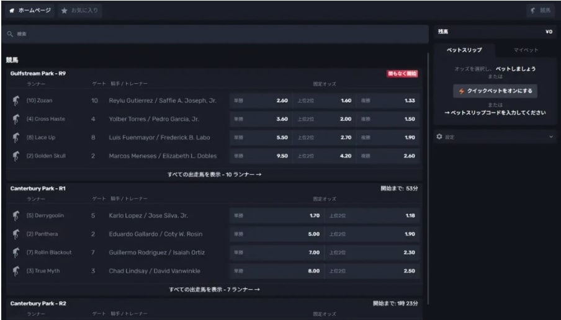Click the ¥0 balance amount
The height and width of the screenshot is (320, 561).
pyautogui.click(x=549, y=32)
